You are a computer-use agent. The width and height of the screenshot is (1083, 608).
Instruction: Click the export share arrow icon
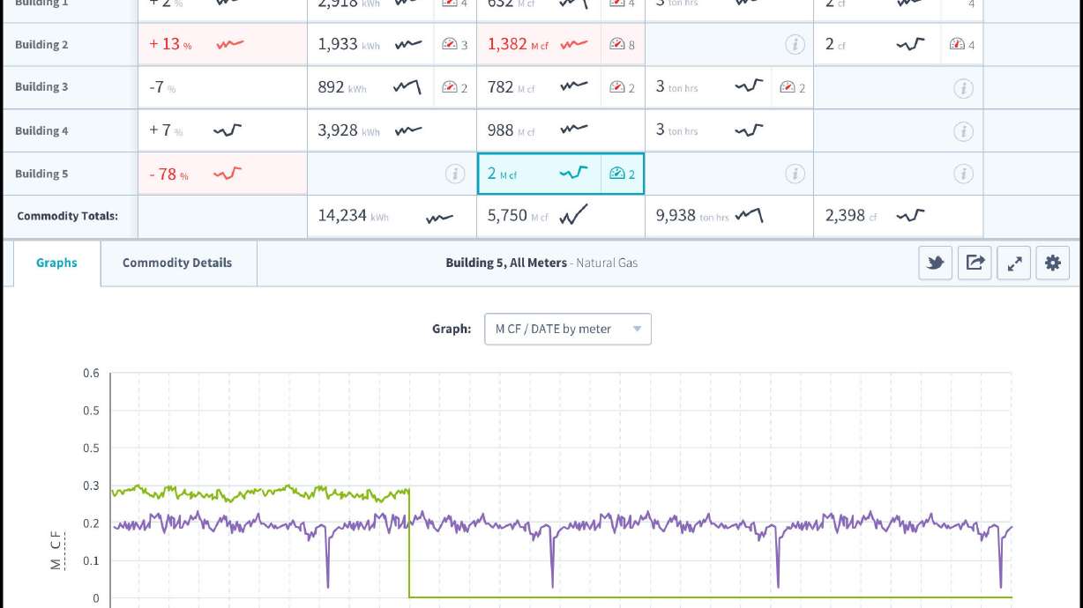(975, 263)
